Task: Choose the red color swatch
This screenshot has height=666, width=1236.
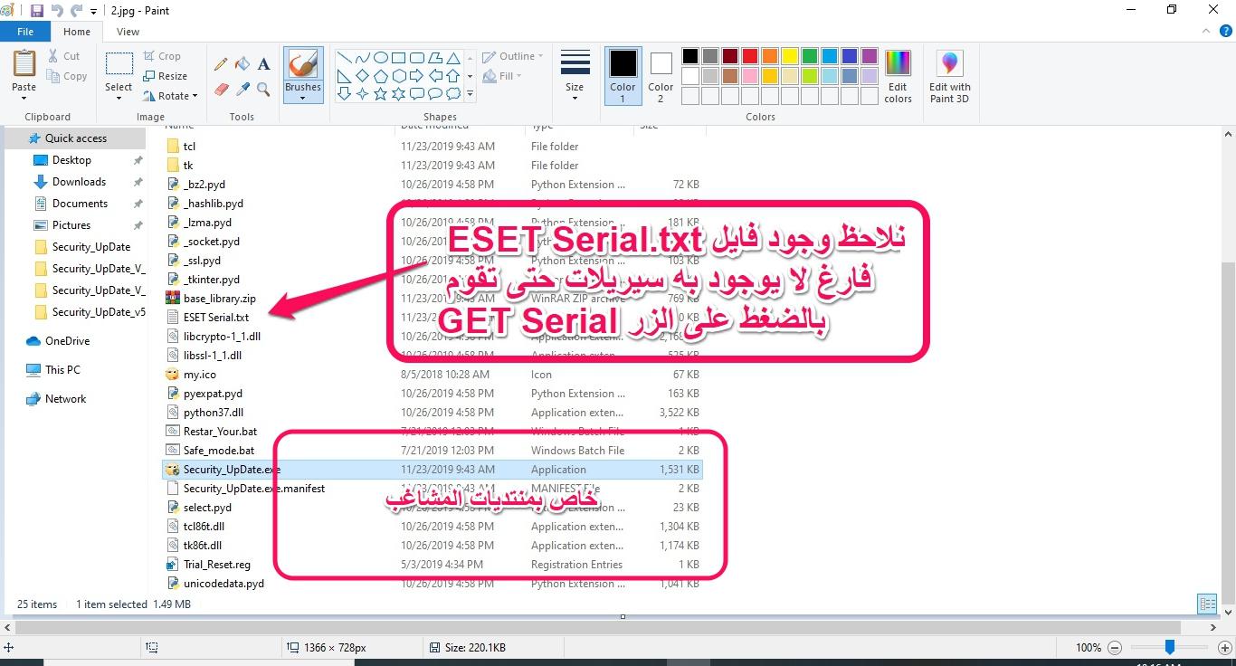Action: (x=750, y=56)
